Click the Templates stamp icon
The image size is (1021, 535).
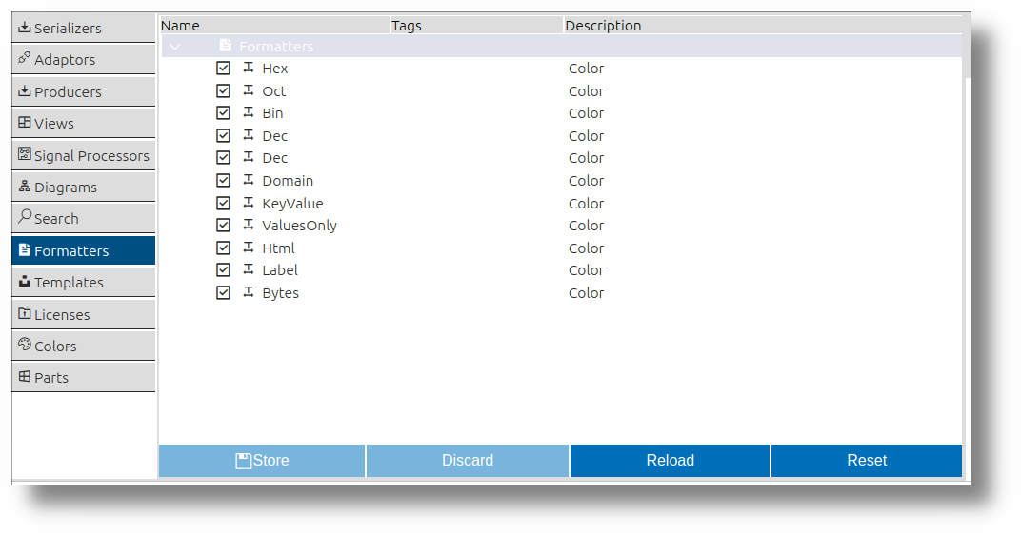[x=24, y=281]
